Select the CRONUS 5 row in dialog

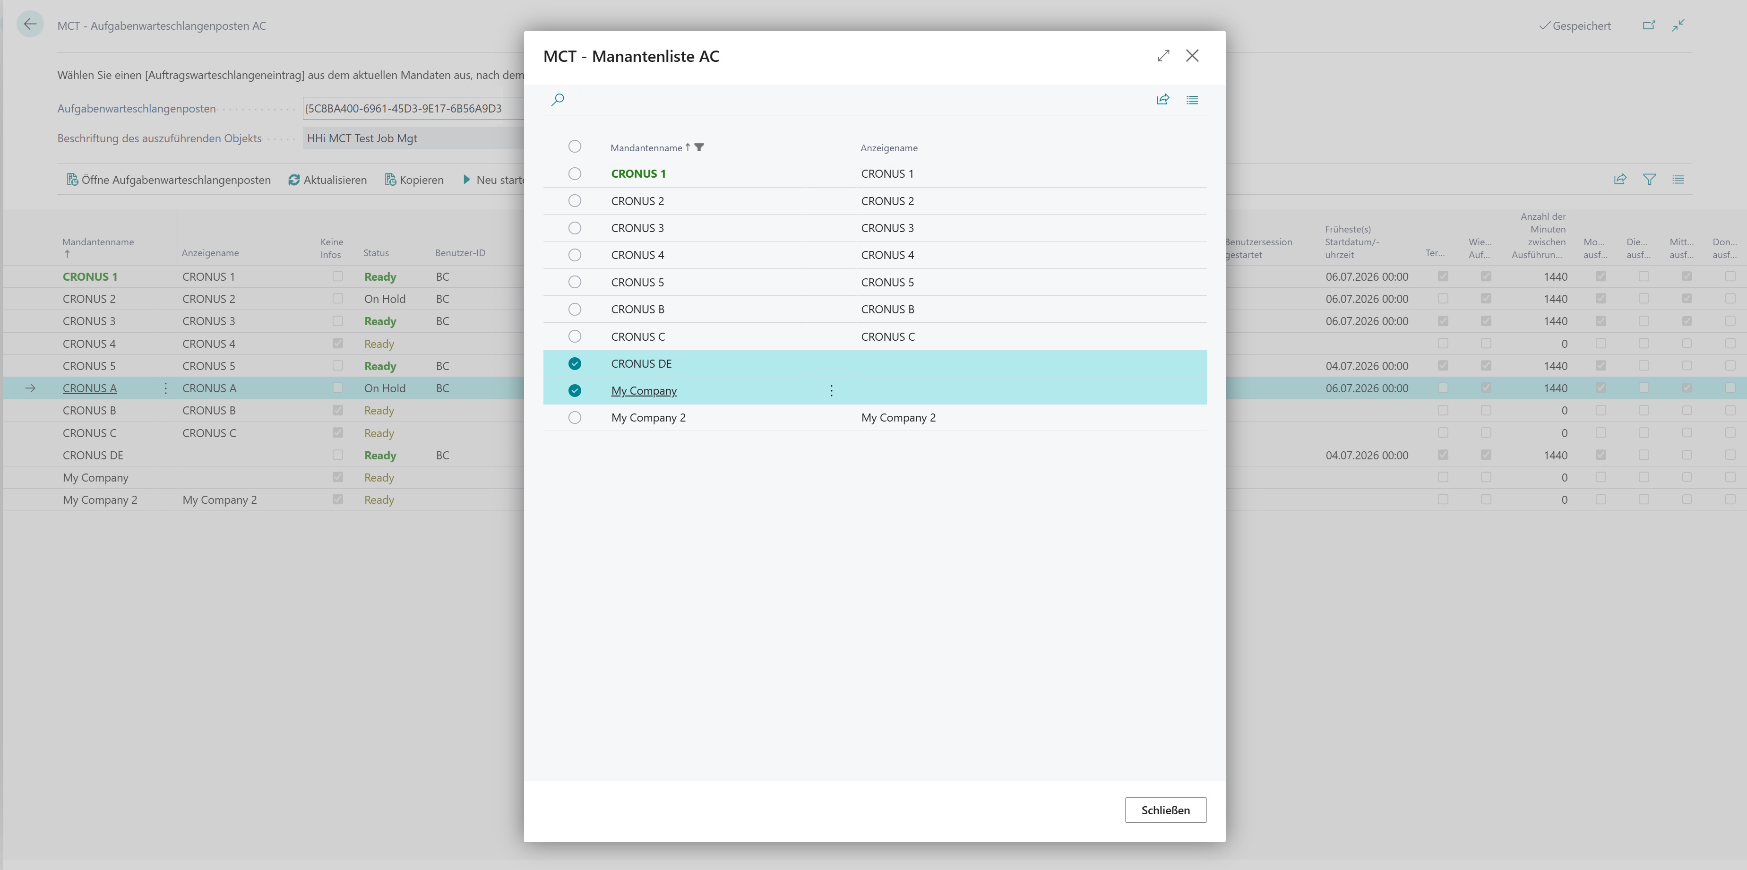point(575,282)
